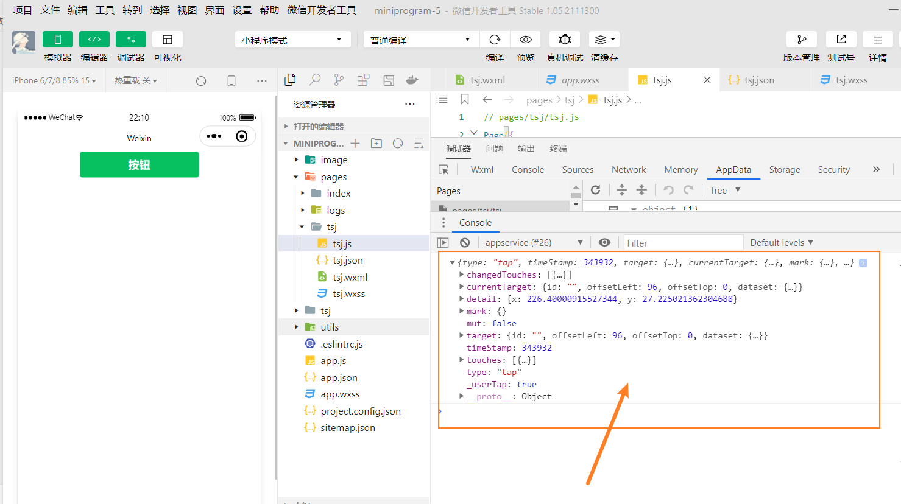The height and width of the screenshot is (504, 901).
Task: Open the mini program mode dropdown
Action: (293, 40)
